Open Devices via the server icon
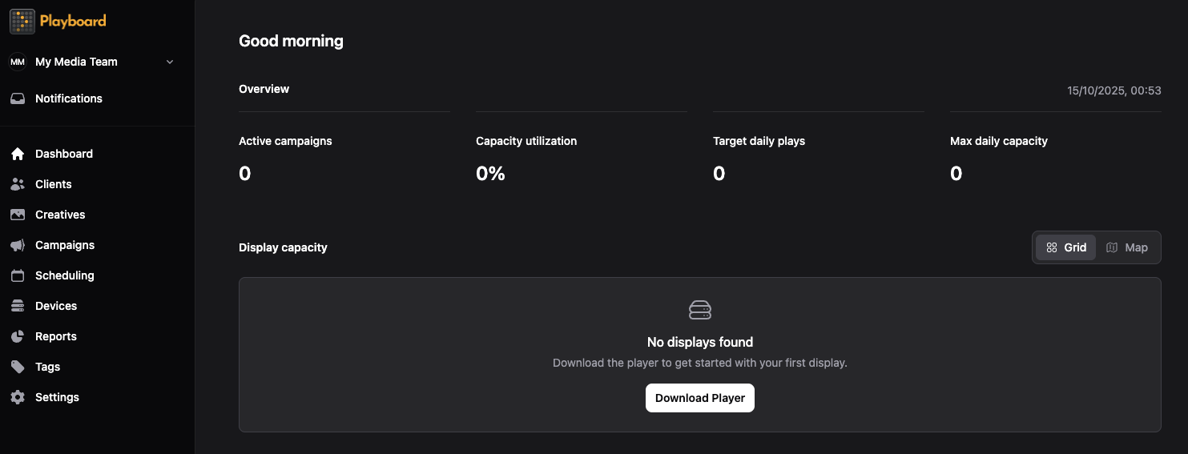 18,306
